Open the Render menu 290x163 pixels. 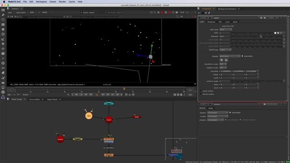pyautogui.click(x=63, y=2)
